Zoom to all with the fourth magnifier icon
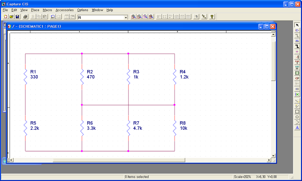The image size is (302, 181). coord(151,17)
